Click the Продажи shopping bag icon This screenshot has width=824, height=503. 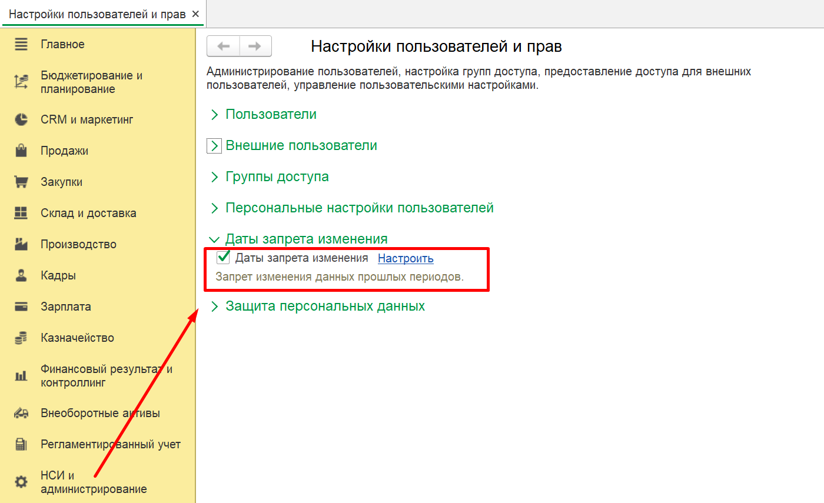click(21, 151)
